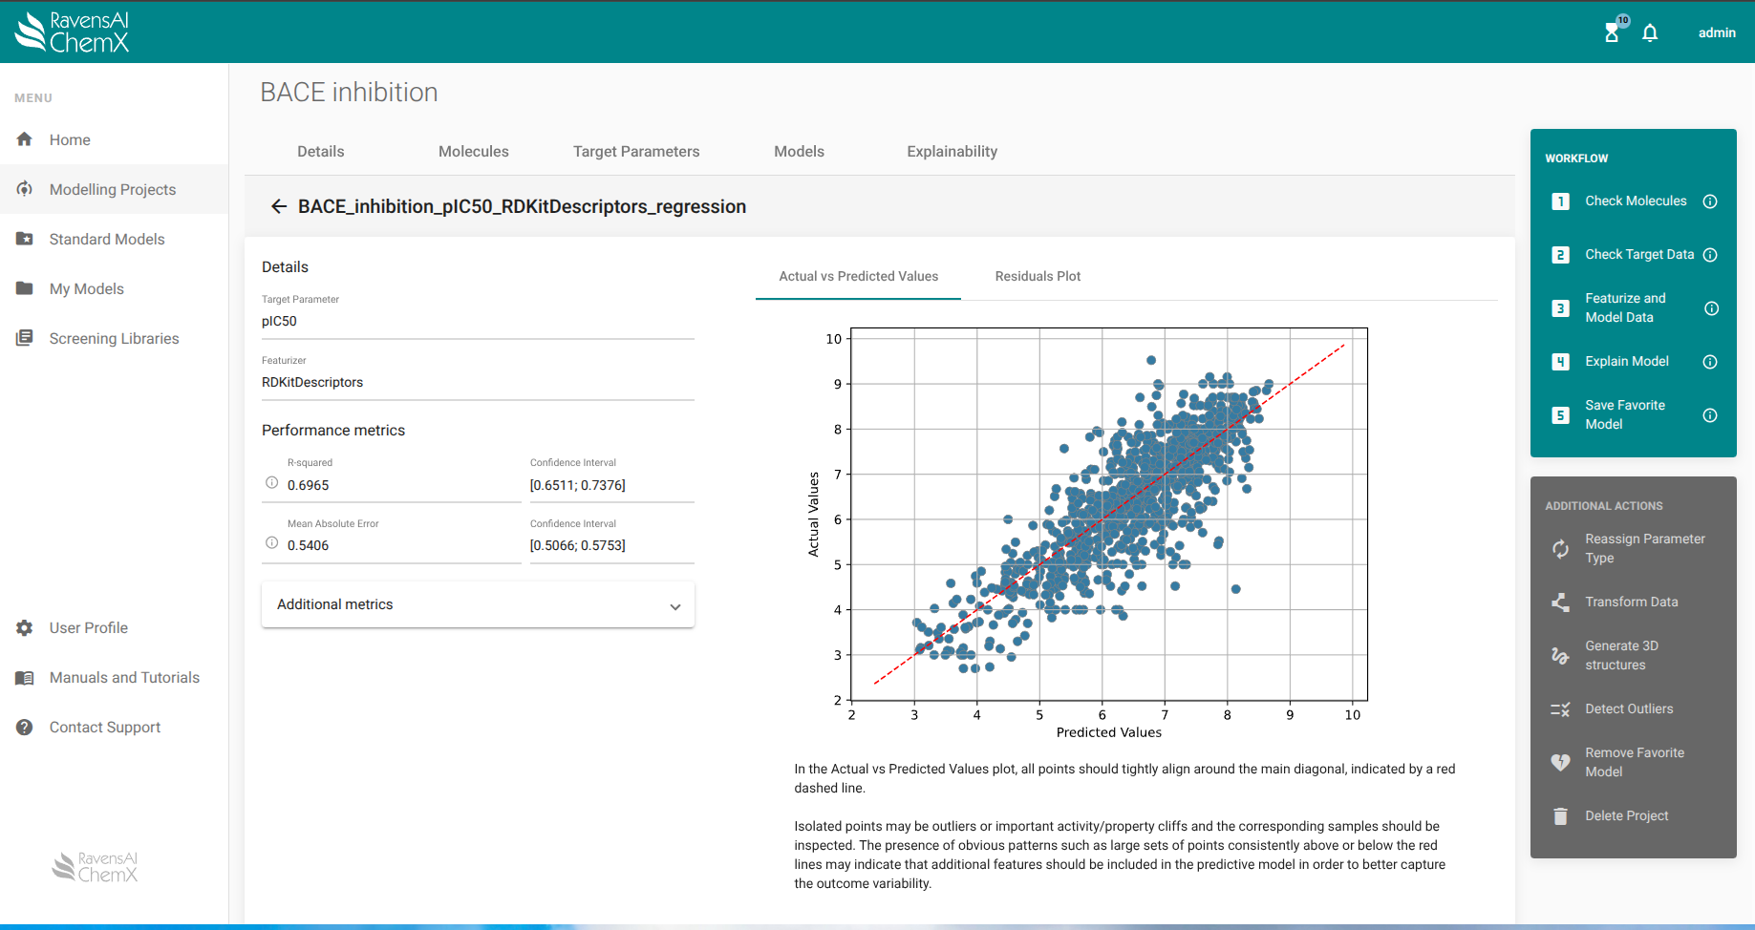Click info icon beside Check Molecules
The image size is (1755, 930).
point(1710,201)
